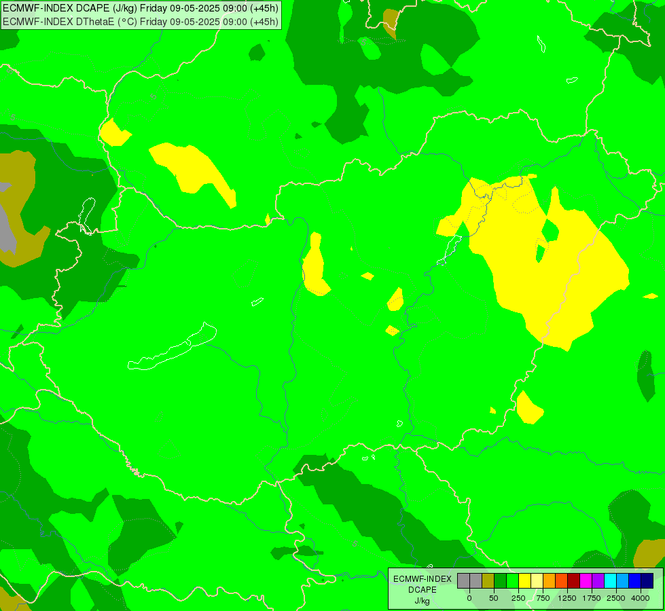Click the legend tick value 750
665x611 pixels.
[x=543, y=598]
